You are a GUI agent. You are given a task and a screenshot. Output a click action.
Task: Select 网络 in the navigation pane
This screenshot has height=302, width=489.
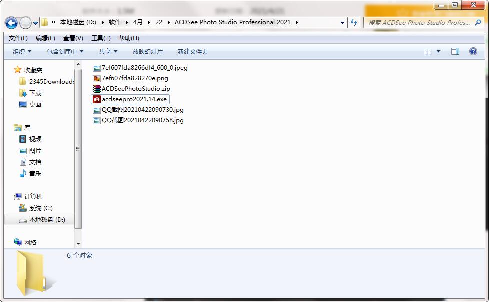point(25,242)
